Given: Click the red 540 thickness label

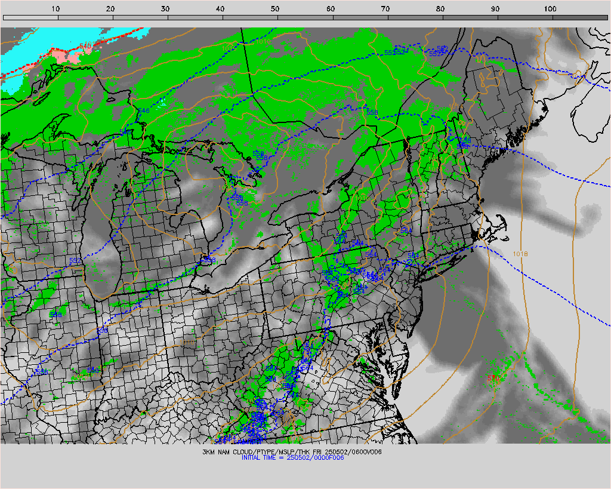Looking at the screenshot, I should [x=85, y=46].
